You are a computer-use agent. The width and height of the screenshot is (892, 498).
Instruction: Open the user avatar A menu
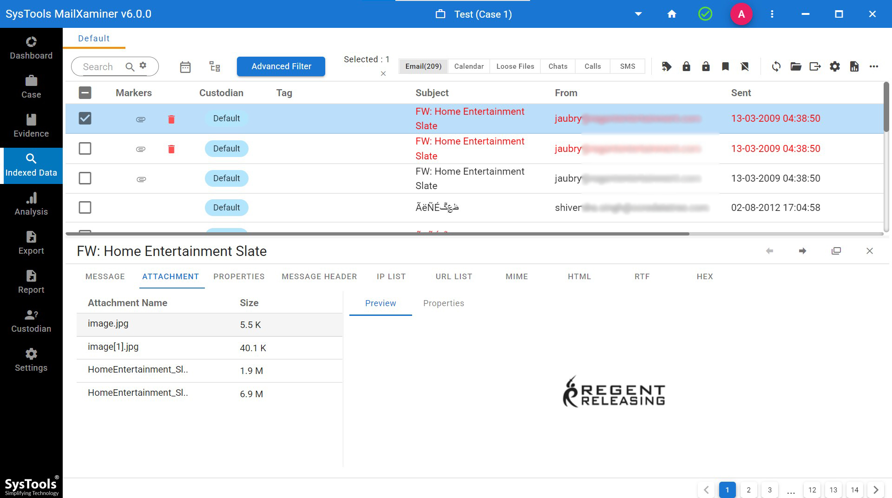pos(741,14)
